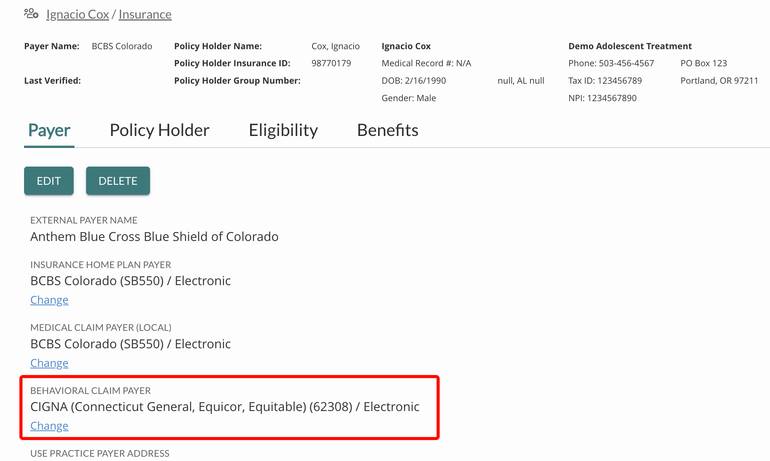Image resolution: width=770 pixels, height=461 pixels.
Task: Open the Policy Holder tab
Action: coord(159,131)
